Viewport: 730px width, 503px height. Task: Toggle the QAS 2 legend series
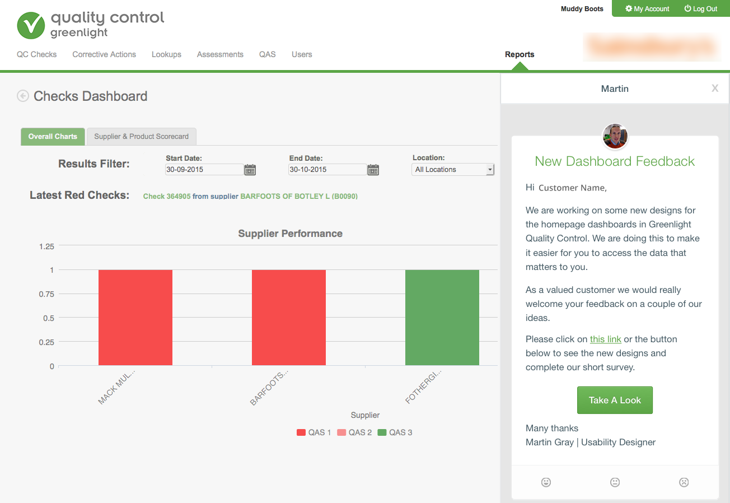(x=354, y=432)
